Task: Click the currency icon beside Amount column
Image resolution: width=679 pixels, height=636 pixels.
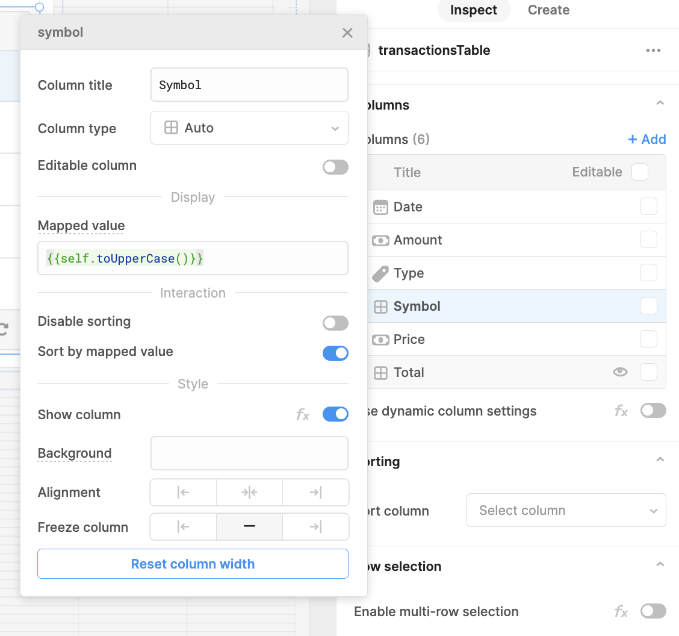Action: 380,240
